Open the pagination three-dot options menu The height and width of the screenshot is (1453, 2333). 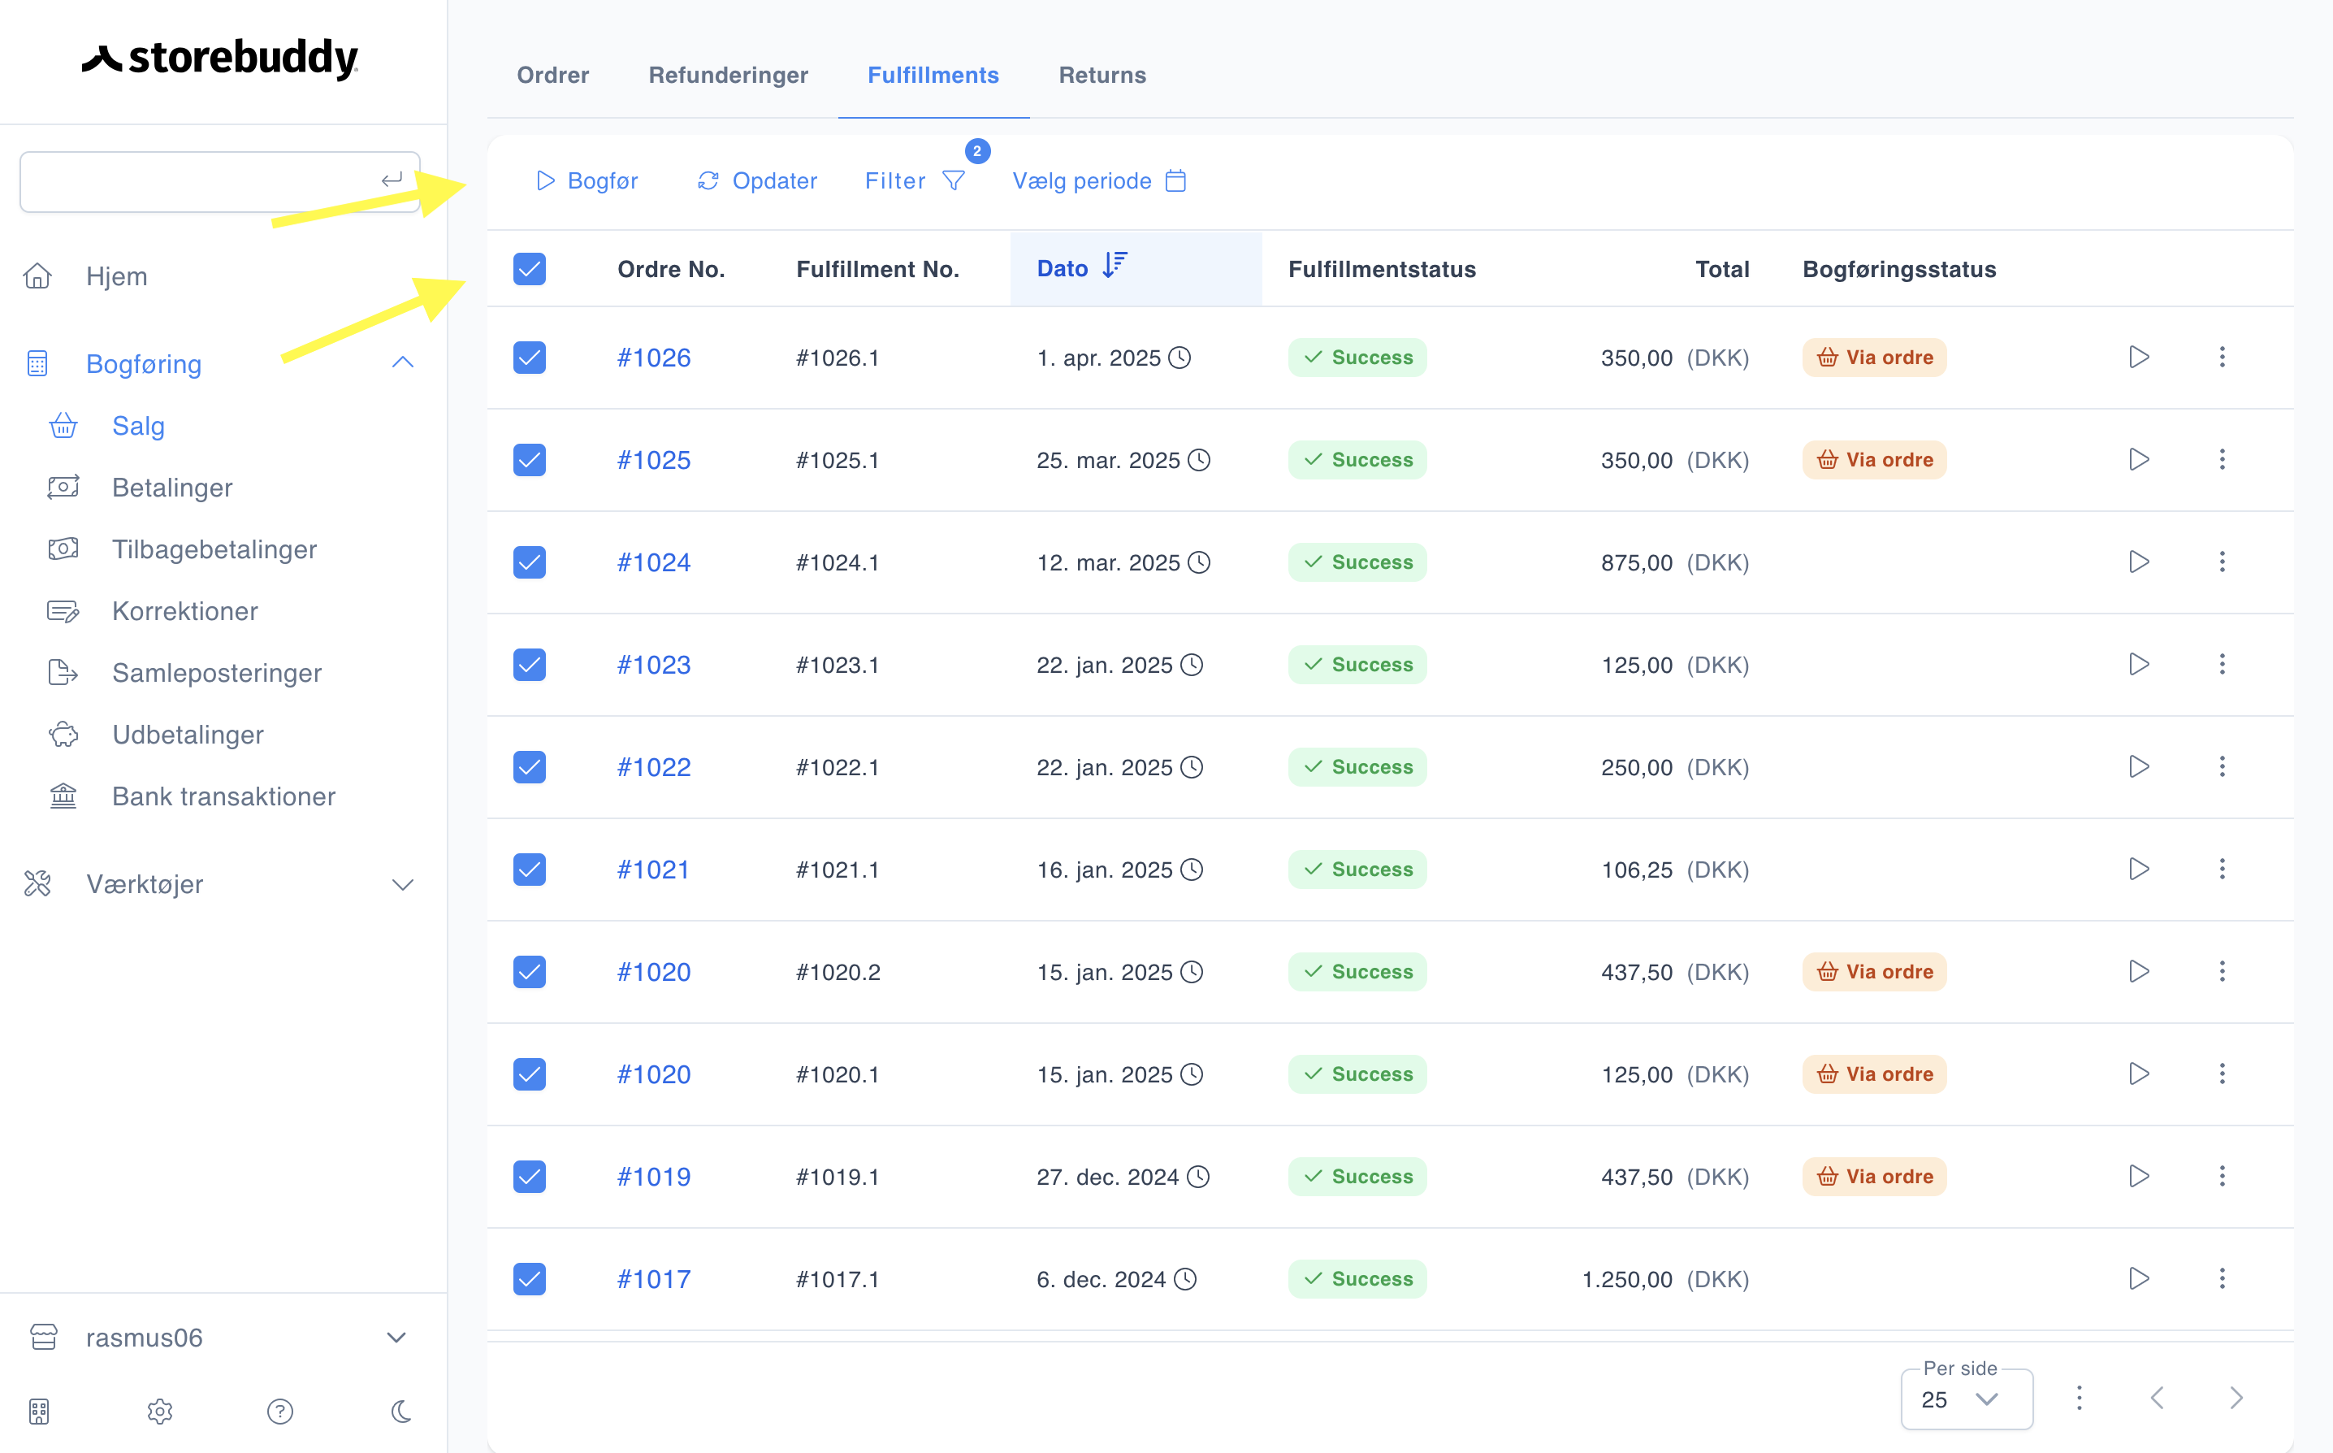click(2079, 1397)
